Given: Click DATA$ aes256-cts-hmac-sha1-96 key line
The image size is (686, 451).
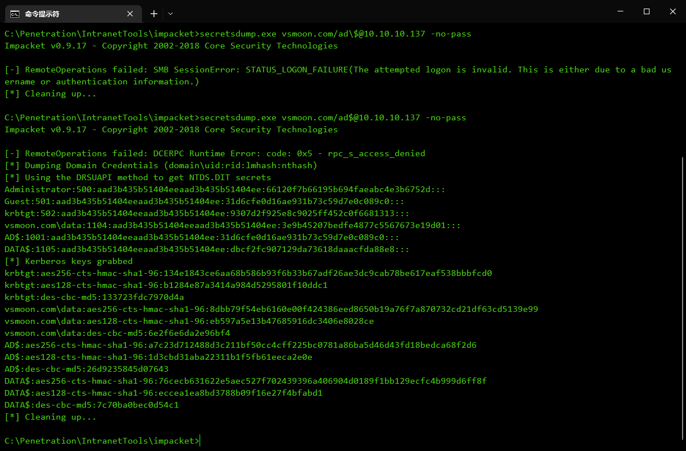Looking at the screenshot, I should point(245,381).
